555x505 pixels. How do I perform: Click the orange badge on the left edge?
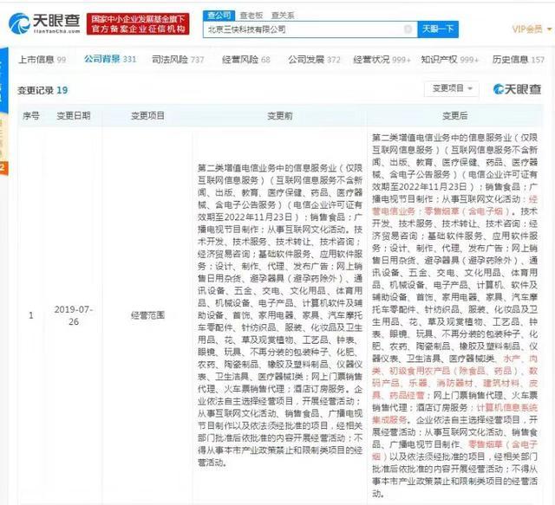pos(3,168)
